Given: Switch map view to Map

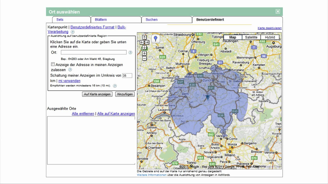Looking at the screenshot, I should (x=233, y=37).
